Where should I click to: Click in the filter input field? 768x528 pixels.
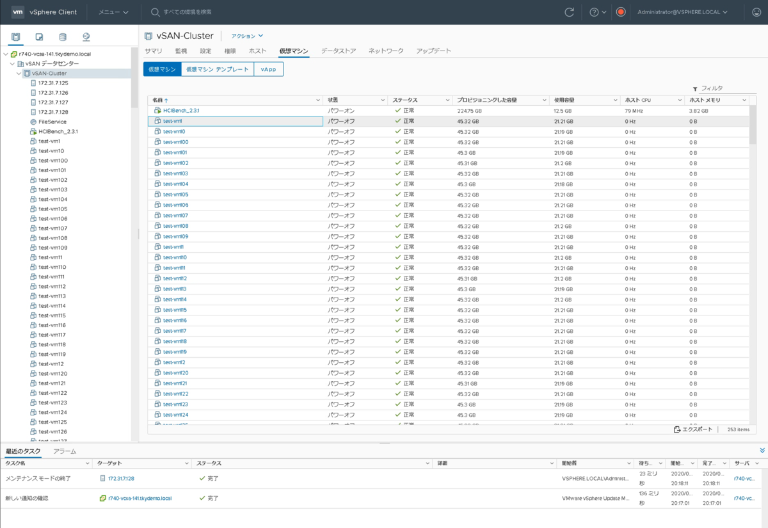coord(728,89)
